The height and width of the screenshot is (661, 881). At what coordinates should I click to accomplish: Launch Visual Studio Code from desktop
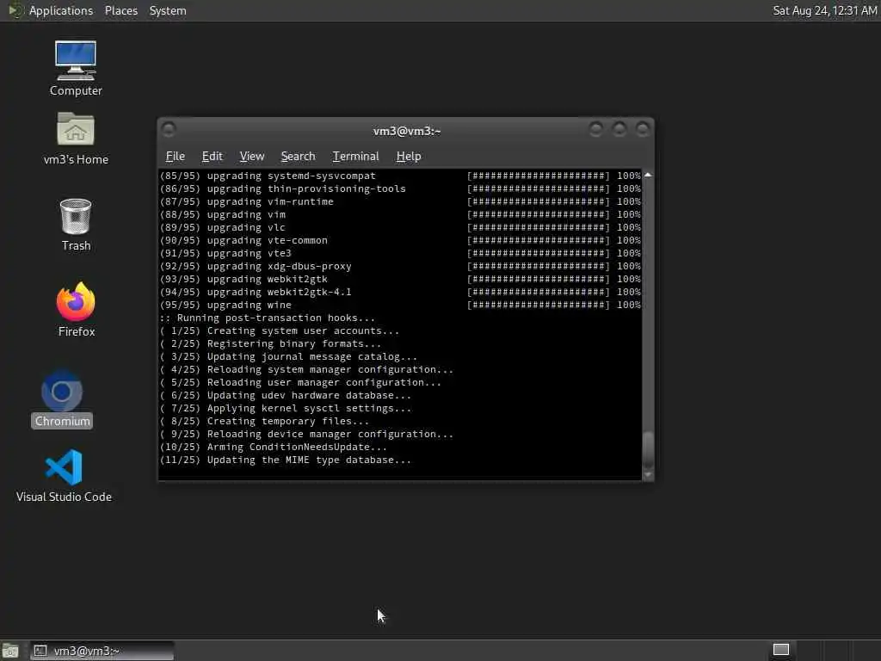coord(64,475)
